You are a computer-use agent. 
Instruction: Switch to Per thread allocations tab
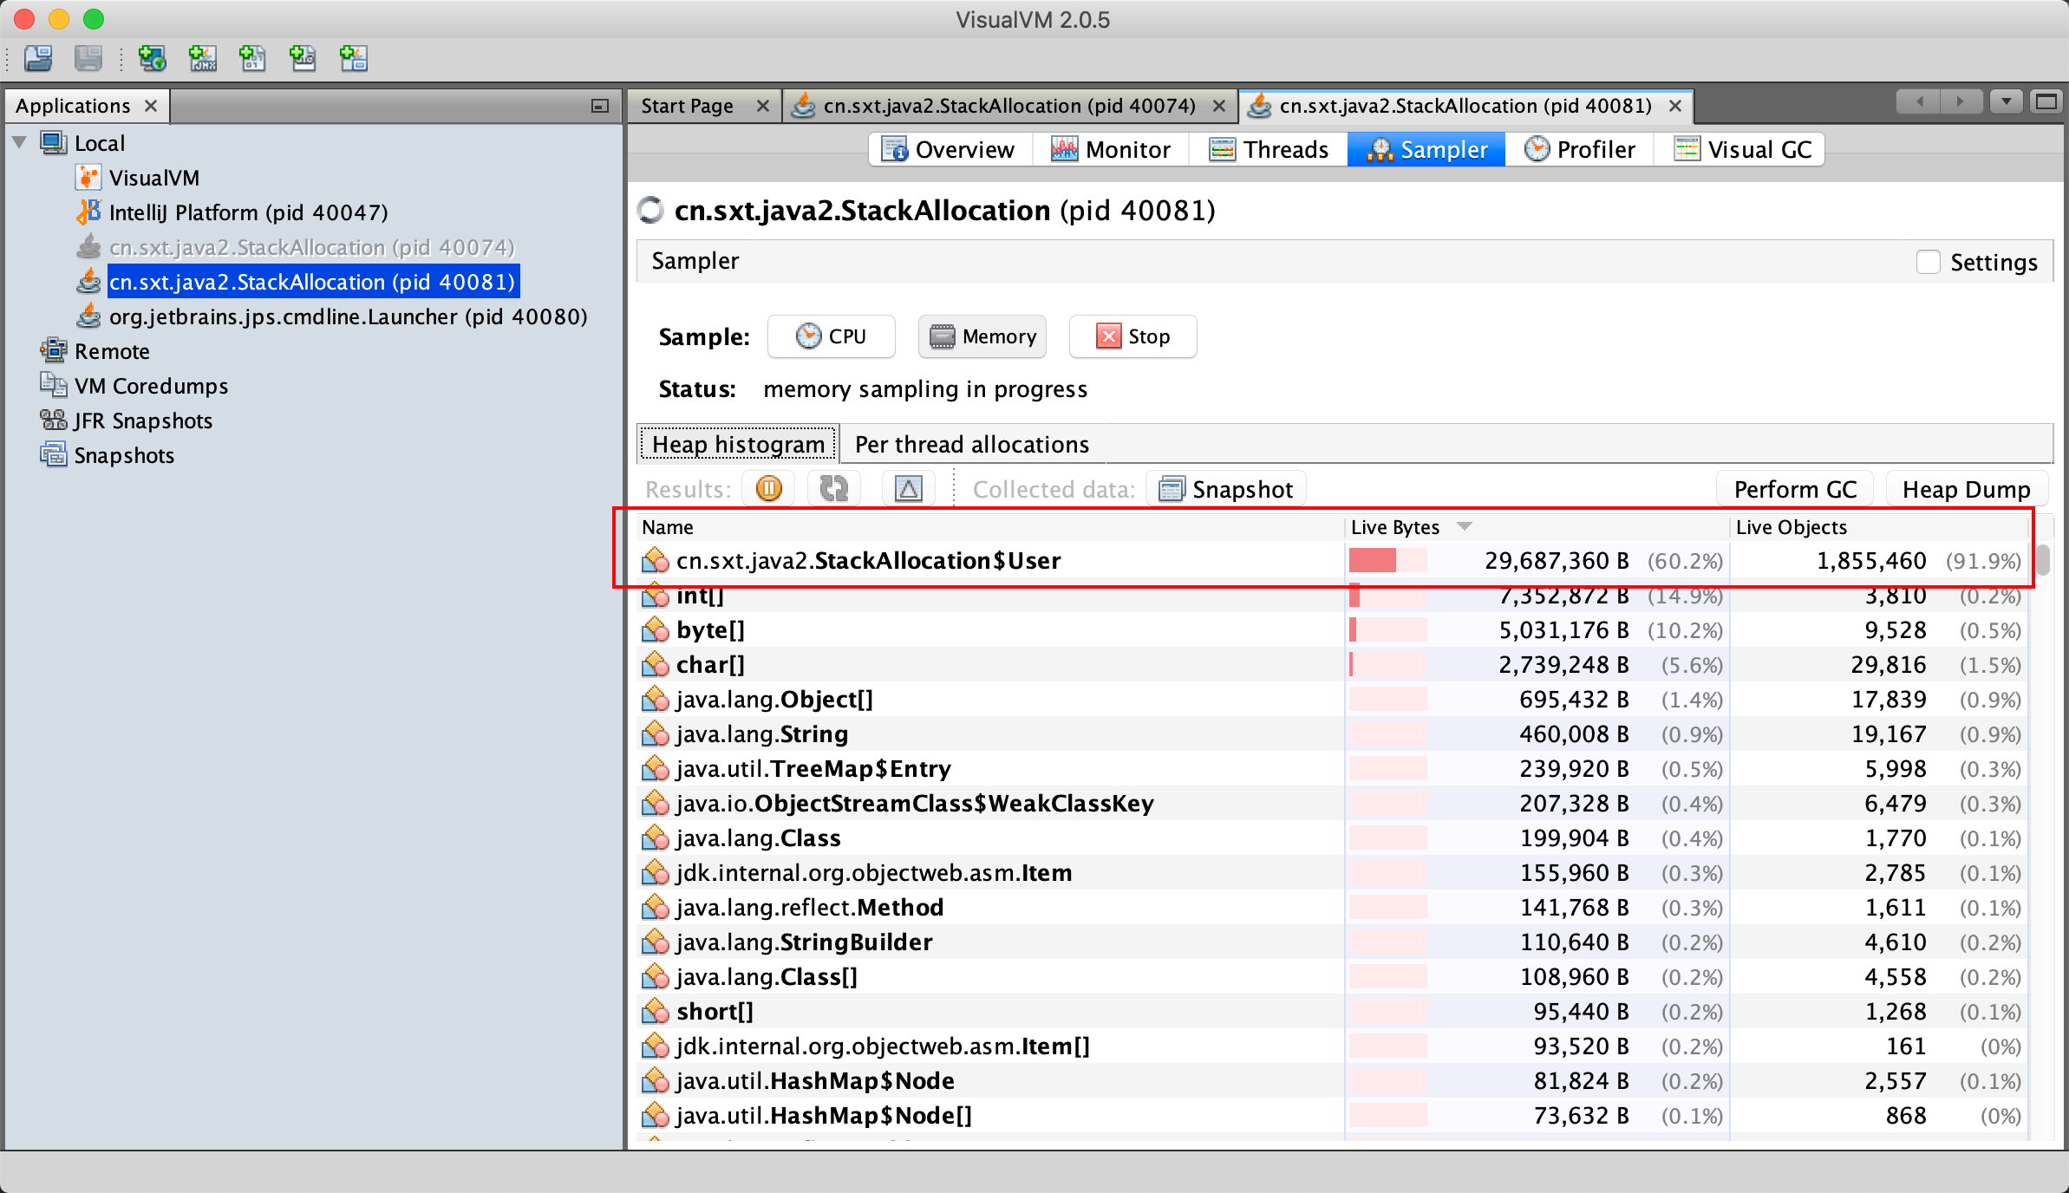tap(970, 445)
